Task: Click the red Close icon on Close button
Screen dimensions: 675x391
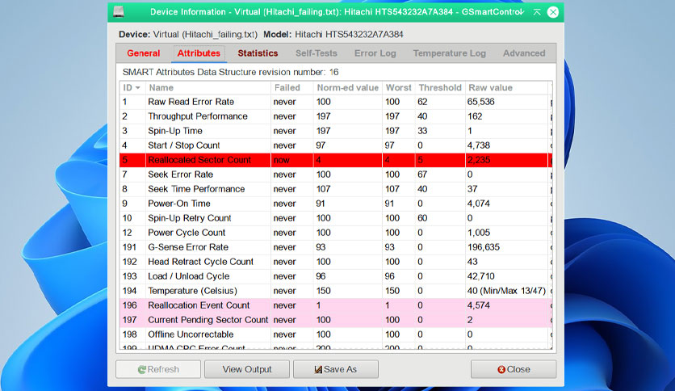Action: tap(501, 369)
